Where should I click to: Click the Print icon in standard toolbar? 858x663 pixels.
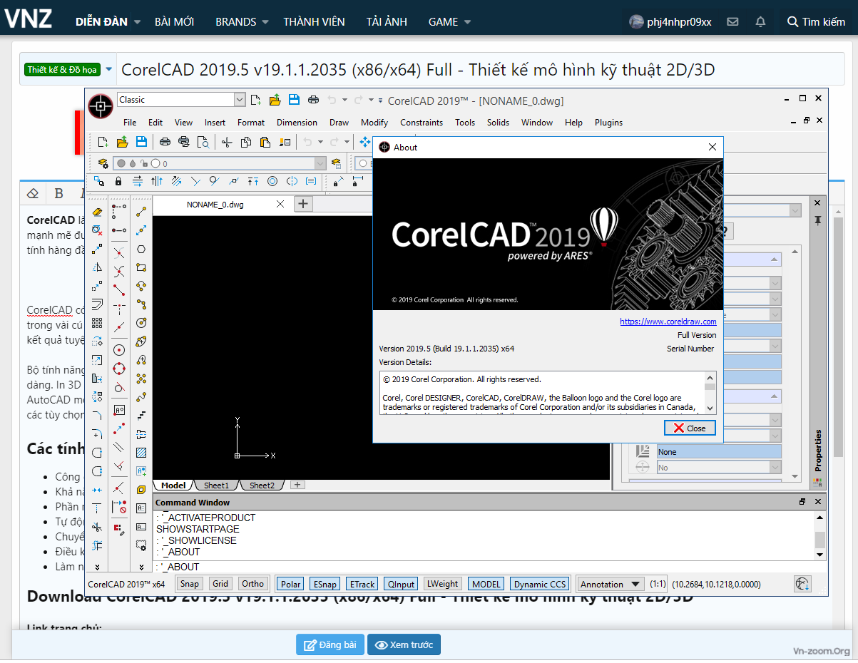(165, 142)
